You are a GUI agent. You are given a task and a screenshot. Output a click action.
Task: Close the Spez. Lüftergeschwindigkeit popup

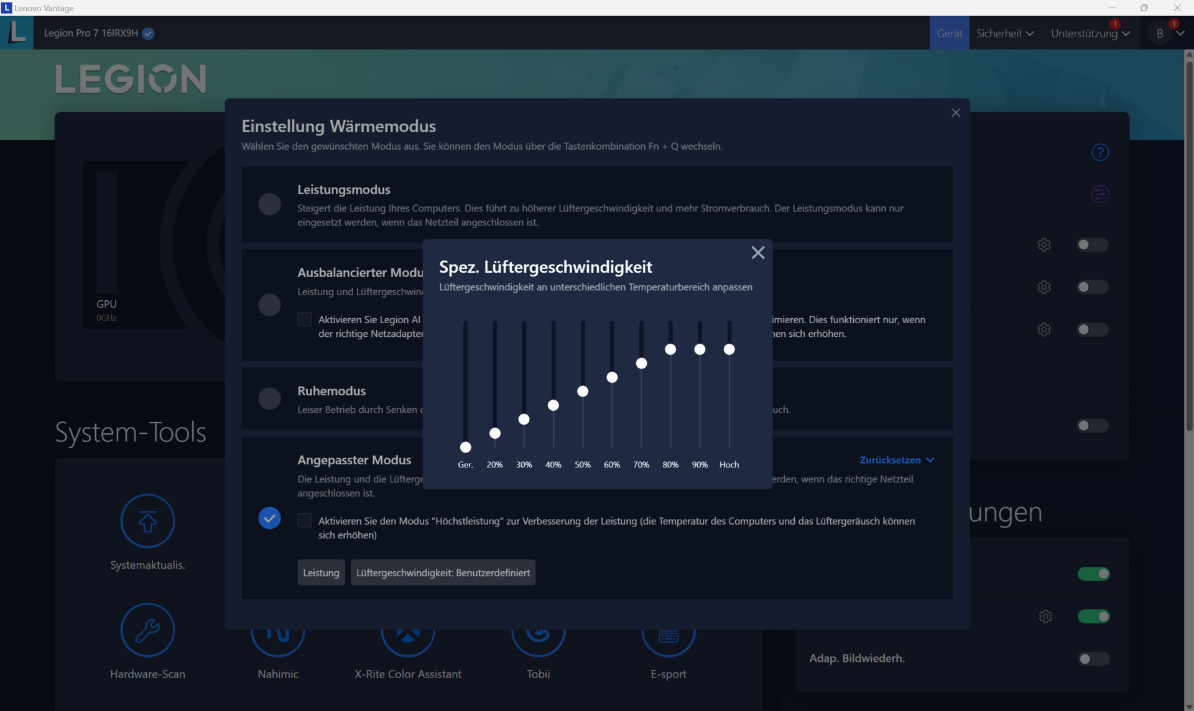(x=757, y=253)
